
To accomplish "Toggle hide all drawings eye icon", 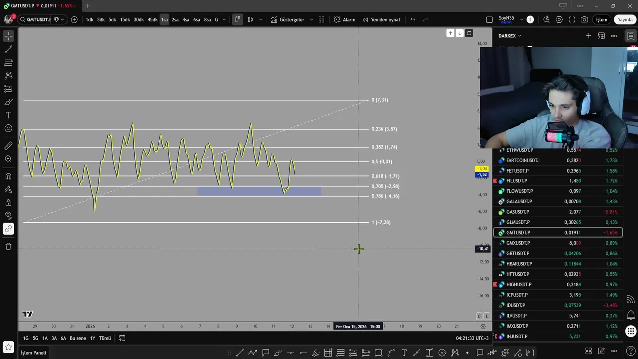I will point(8,216).
